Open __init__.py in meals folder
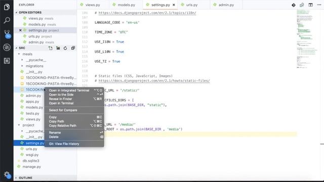 click(x=34, y=72)
